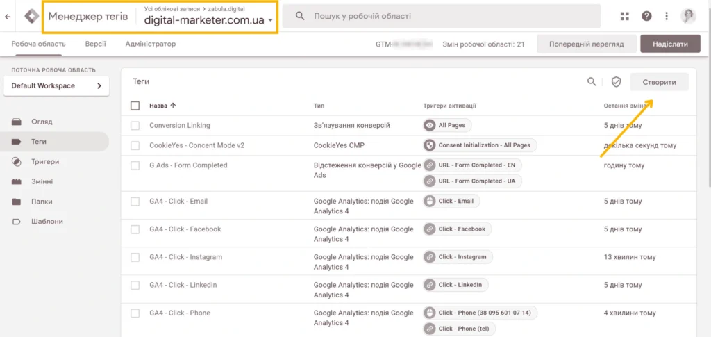Click the Папки folder icon in sidebar
This screenshot has height=337, width=711.
tap(17, 202)
